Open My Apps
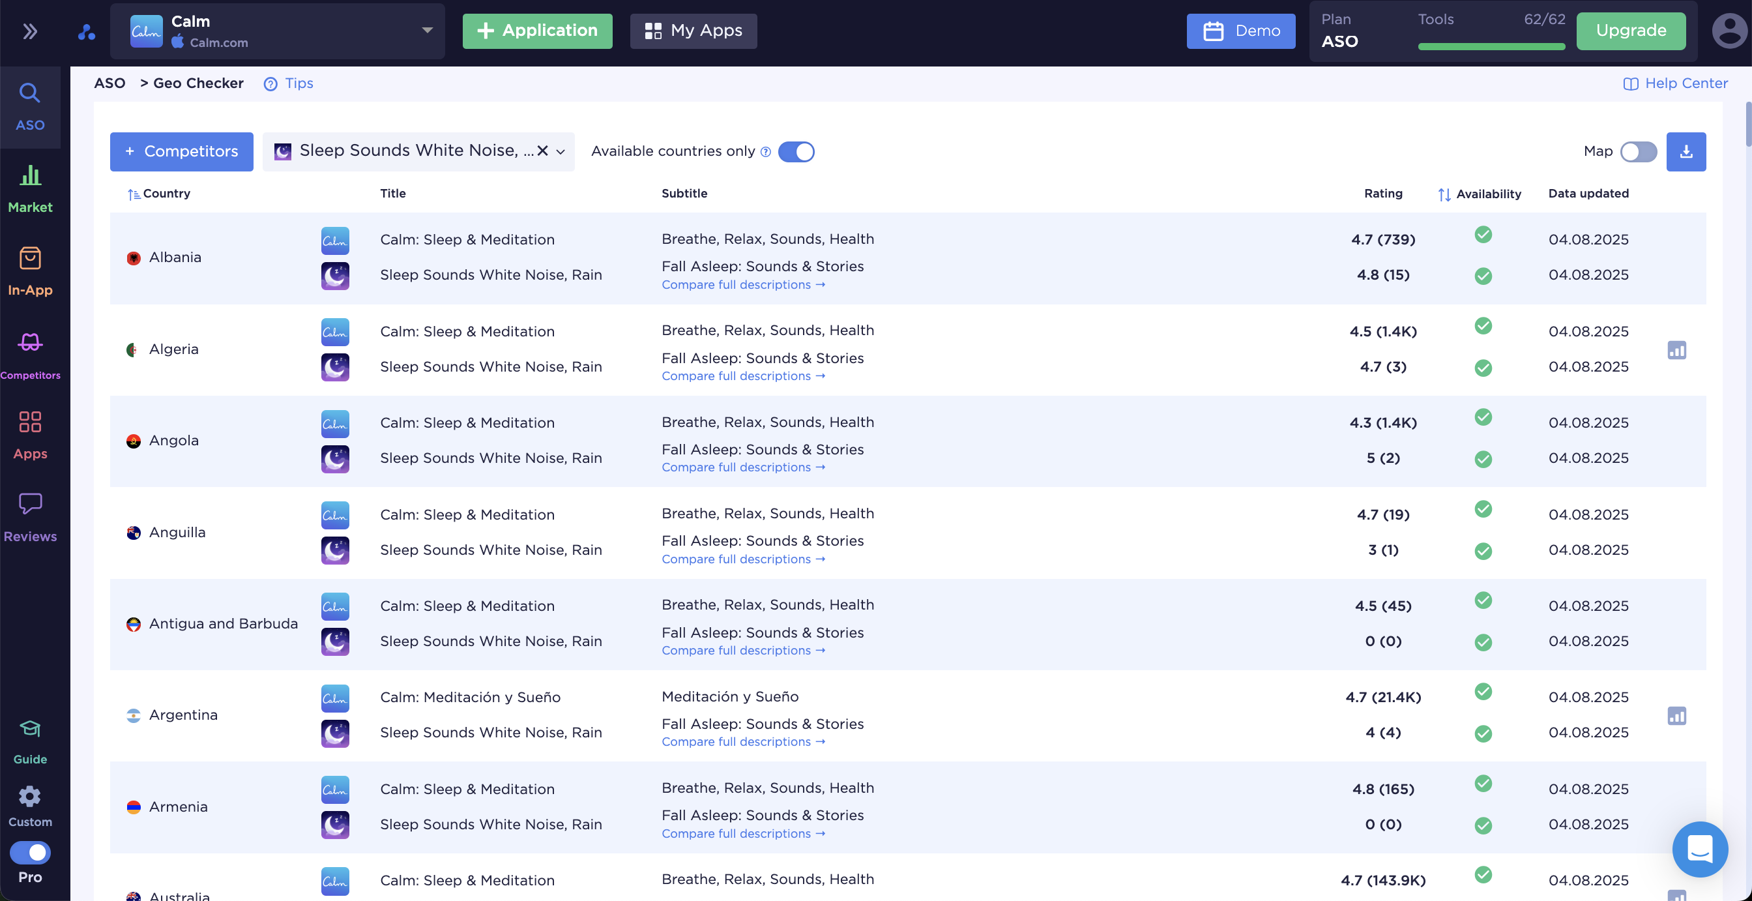The image size is (1752, 901). click(x=693, y=31)
